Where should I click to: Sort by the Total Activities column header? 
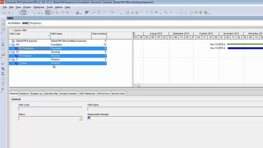tap(99, 35)
